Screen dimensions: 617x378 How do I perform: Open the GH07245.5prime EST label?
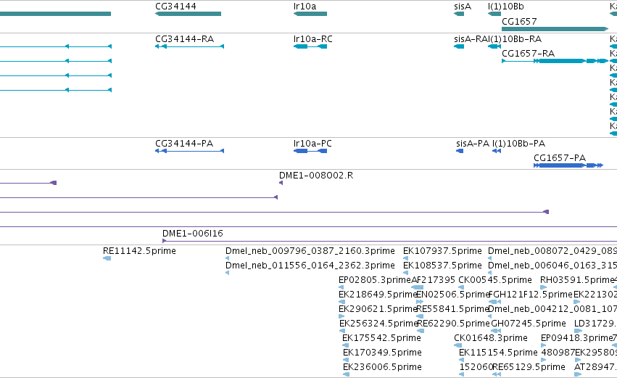(x=529, y=324)
